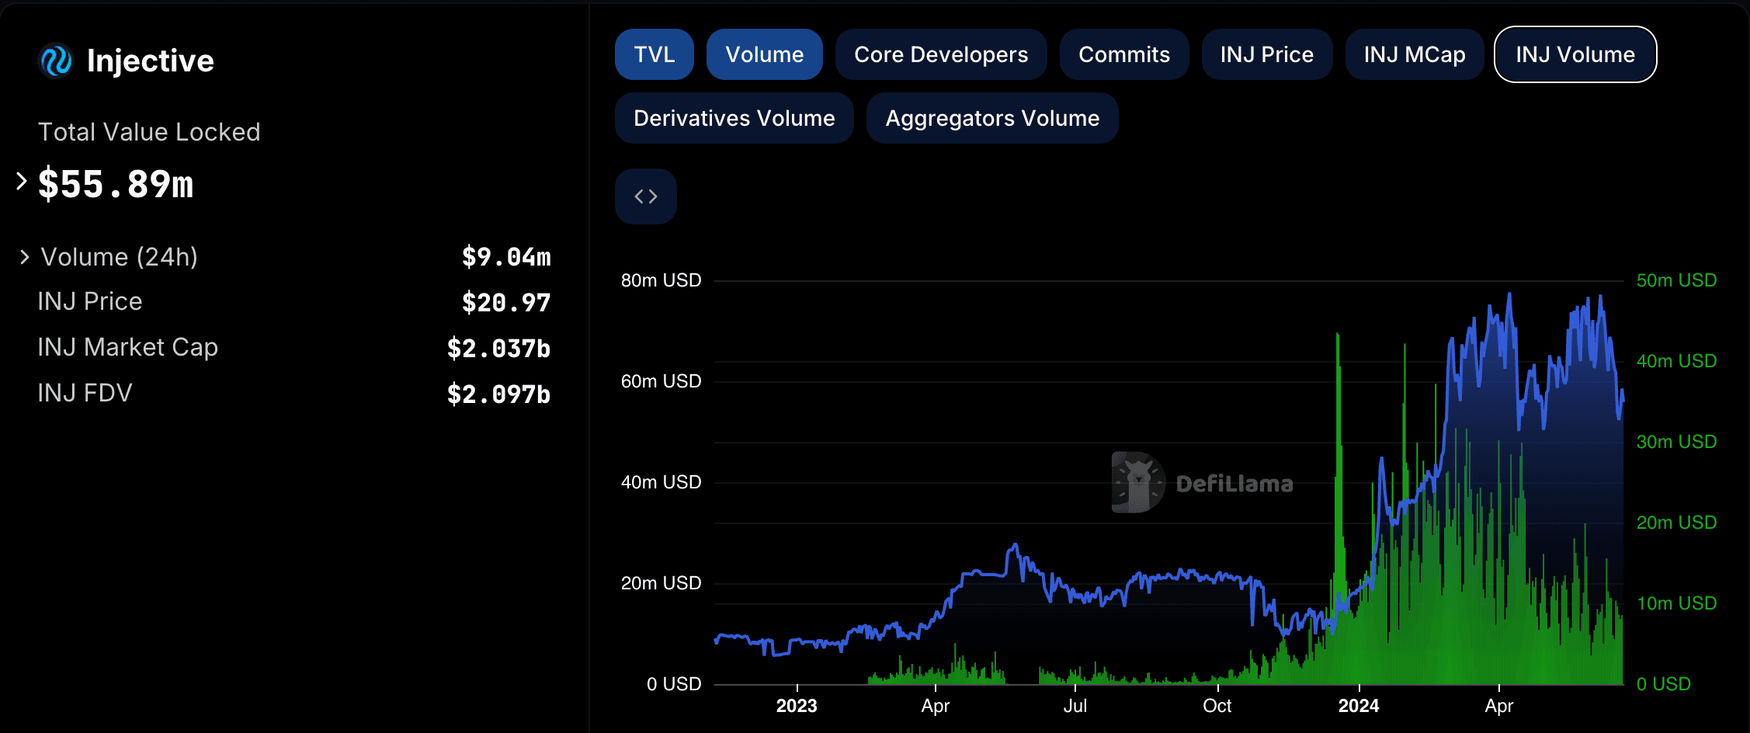The width and height of the screenshot is (1750, 733).
Task: Click the INJ Price label
Action: [90, 301]
